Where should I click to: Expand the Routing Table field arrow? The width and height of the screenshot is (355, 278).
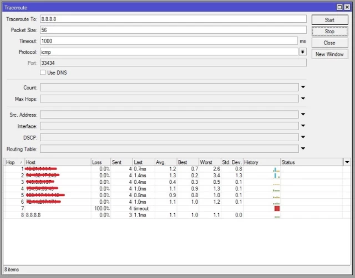coord(303,148)
